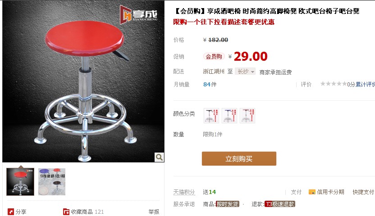Click the rating stars next to 评价
The height and width of the screenshot is (216, 375).
tap(334, 84)
